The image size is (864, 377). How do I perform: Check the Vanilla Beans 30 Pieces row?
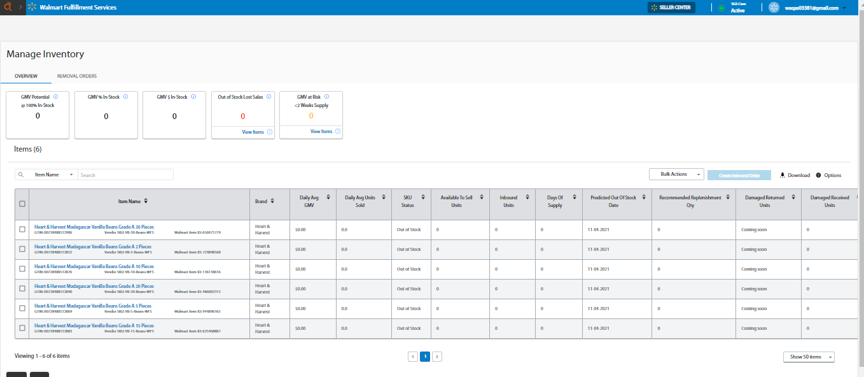[x=22, y=229]
